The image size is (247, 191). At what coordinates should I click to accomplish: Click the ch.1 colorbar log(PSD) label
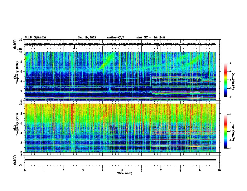[x=234, y=81]
